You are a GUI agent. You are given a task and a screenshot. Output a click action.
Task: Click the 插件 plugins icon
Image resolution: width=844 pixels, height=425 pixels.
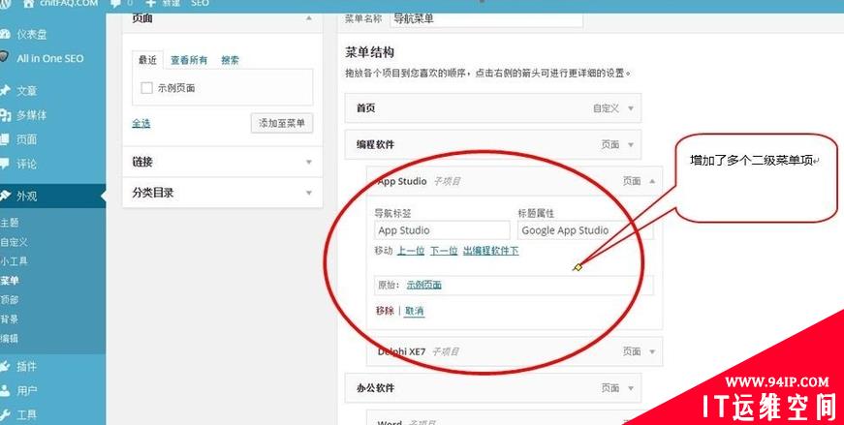point(5,366)
